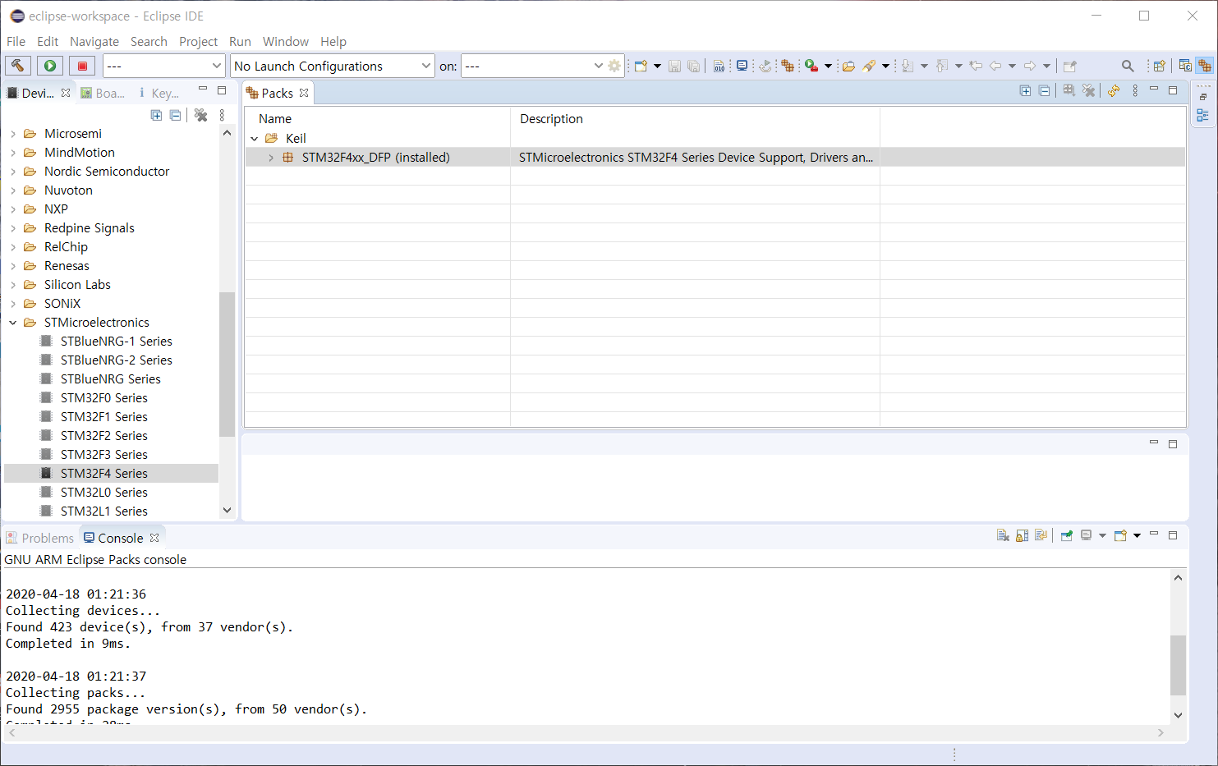The height and width of the screenshot is (766, 1218).
Task: Toggle Console Word Wrap
Action: coord(1041,535)
